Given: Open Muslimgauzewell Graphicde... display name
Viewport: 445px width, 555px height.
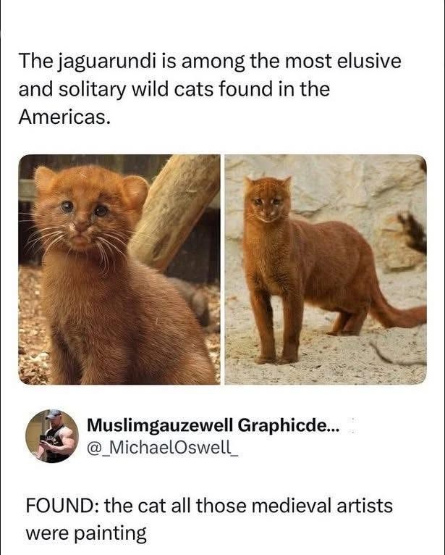Looking at the screenshot, I should pos(211,424).
